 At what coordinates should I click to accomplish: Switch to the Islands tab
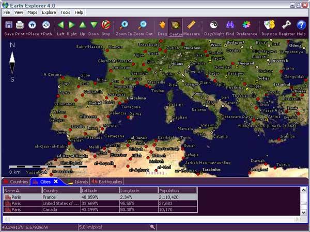[78, 181]
